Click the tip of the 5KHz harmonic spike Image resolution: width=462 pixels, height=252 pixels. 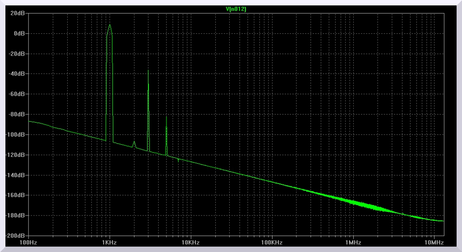166,116
